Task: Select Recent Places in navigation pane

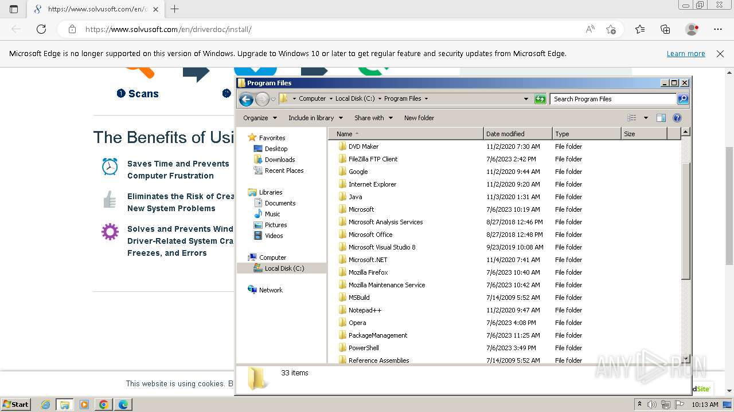Action: pos(284,171)
